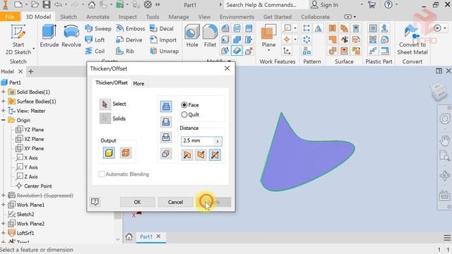Set first direction for thicken
This screenshot has width=452, height=254.
[x=186, y=155]
